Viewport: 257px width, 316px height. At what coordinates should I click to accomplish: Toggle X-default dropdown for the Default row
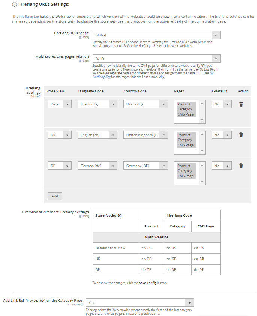pos(221,104)
